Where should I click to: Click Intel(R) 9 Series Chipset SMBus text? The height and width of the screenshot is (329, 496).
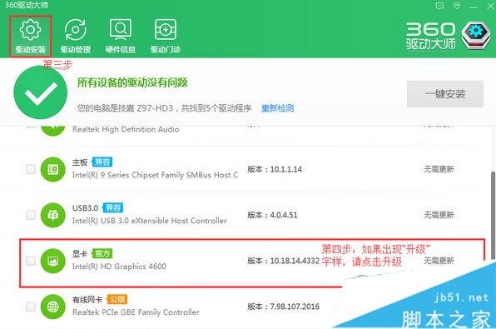[156, 175]
